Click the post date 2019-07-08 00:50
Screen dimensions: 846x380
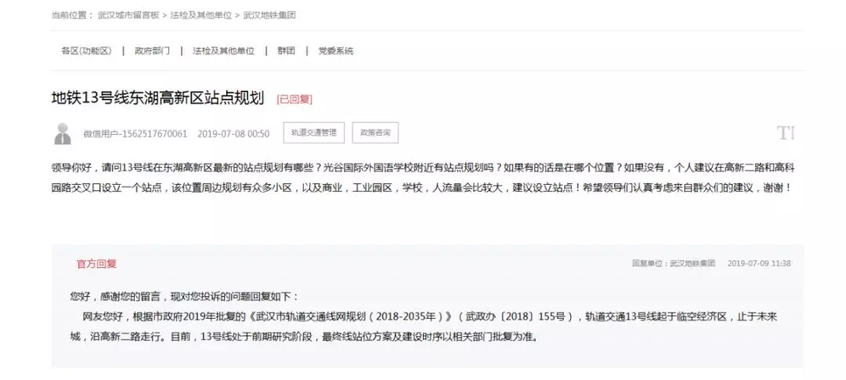[233, 134]
